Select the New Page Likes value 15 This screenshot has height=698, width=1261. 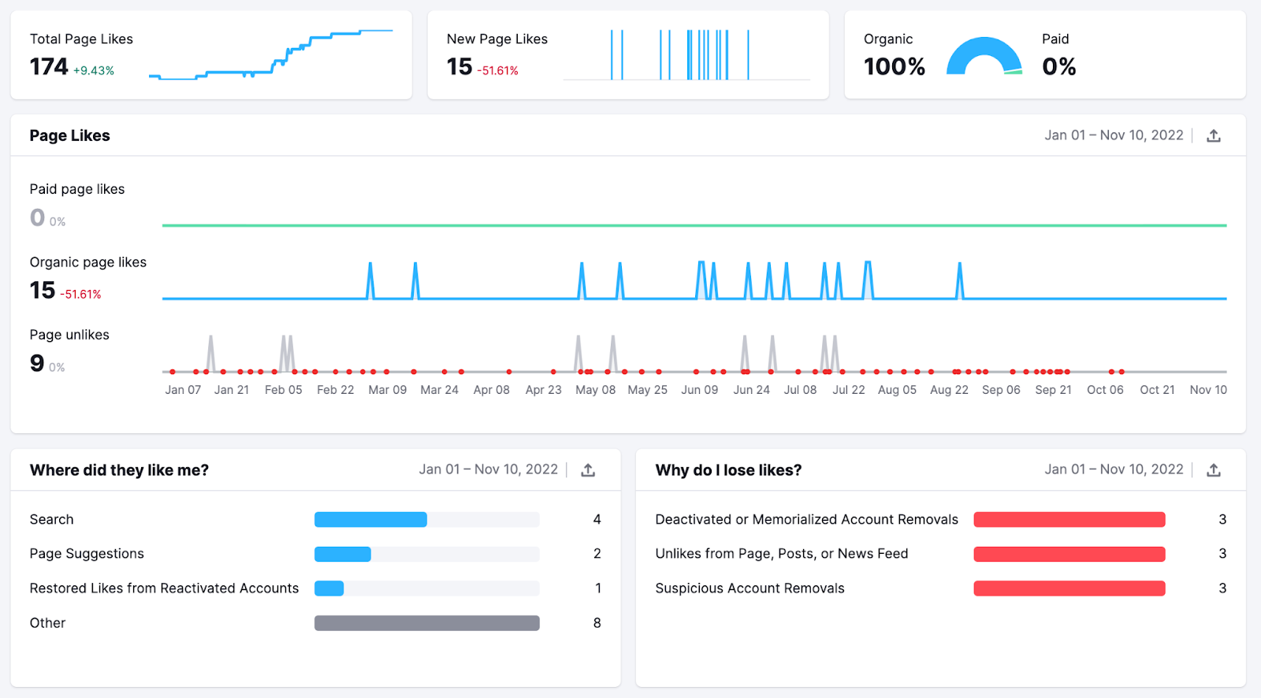click(459, 67)
